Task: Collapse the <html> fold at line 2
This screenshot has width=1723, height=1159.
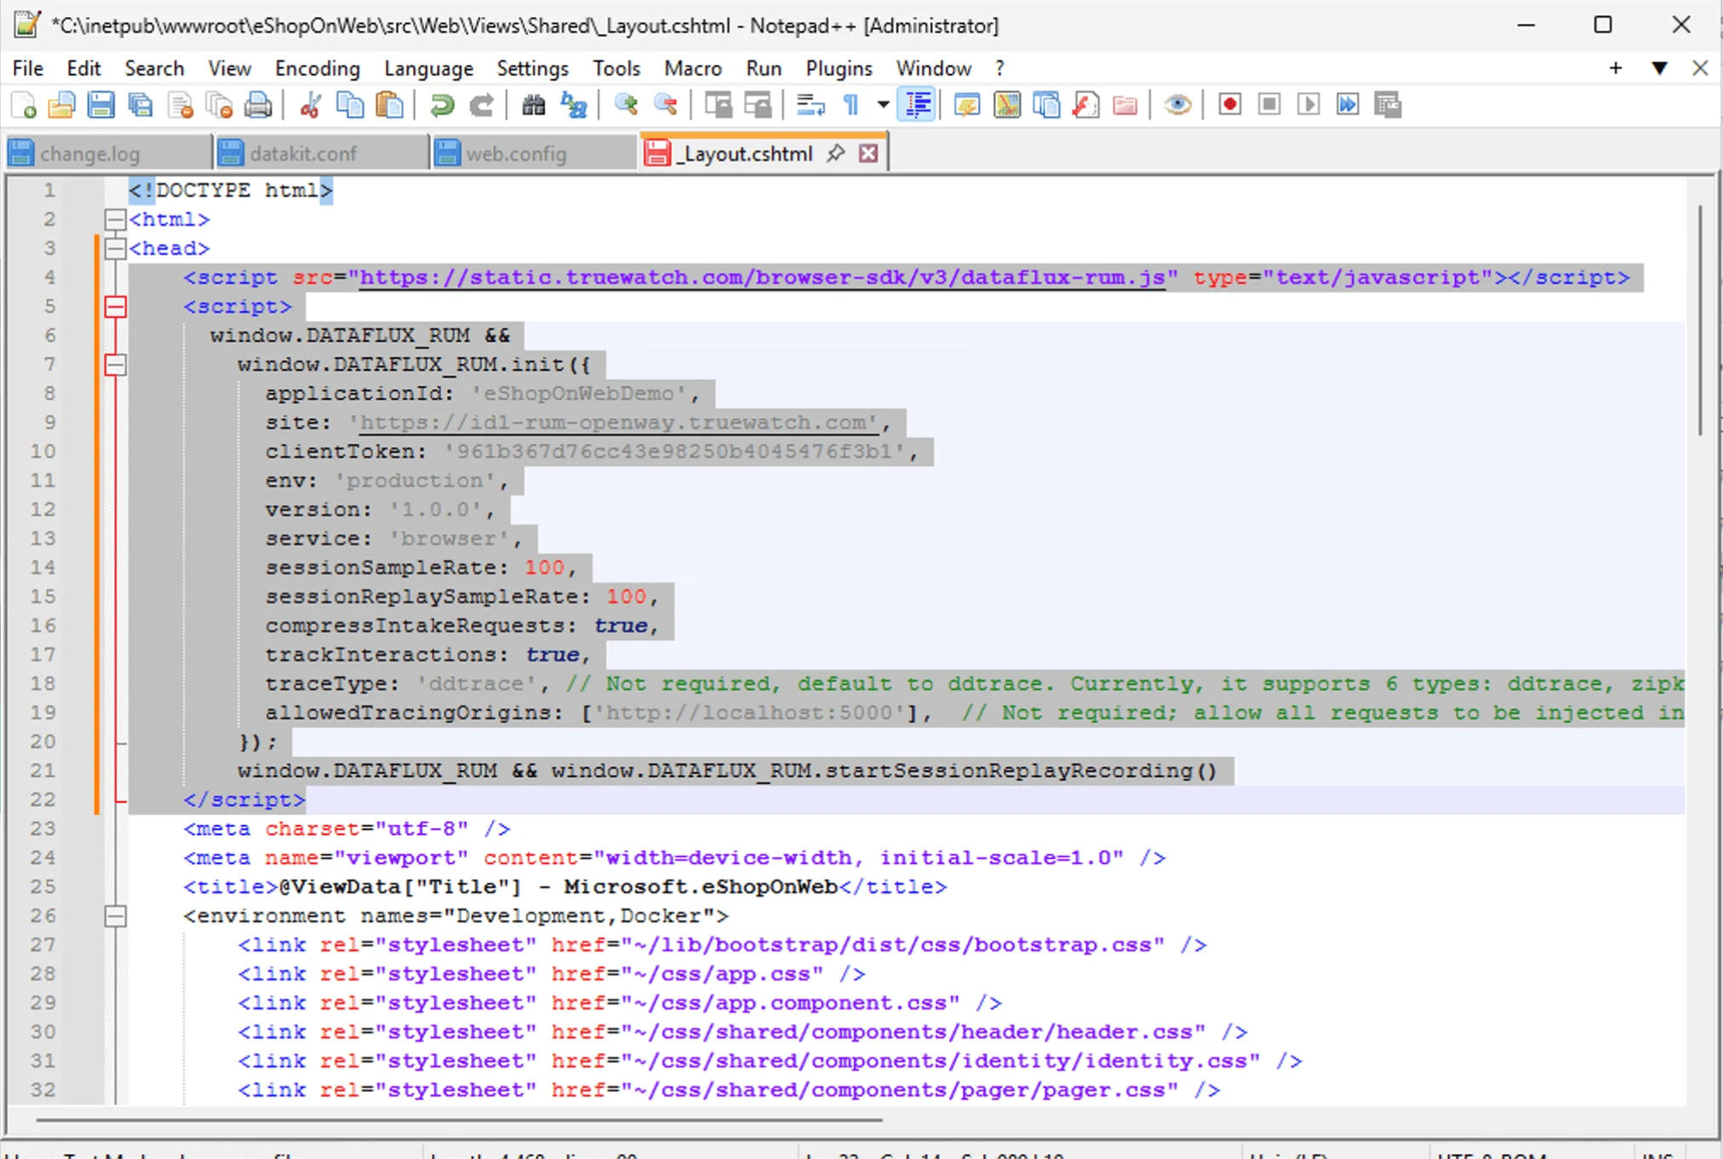Action: [x=115, y=220]
